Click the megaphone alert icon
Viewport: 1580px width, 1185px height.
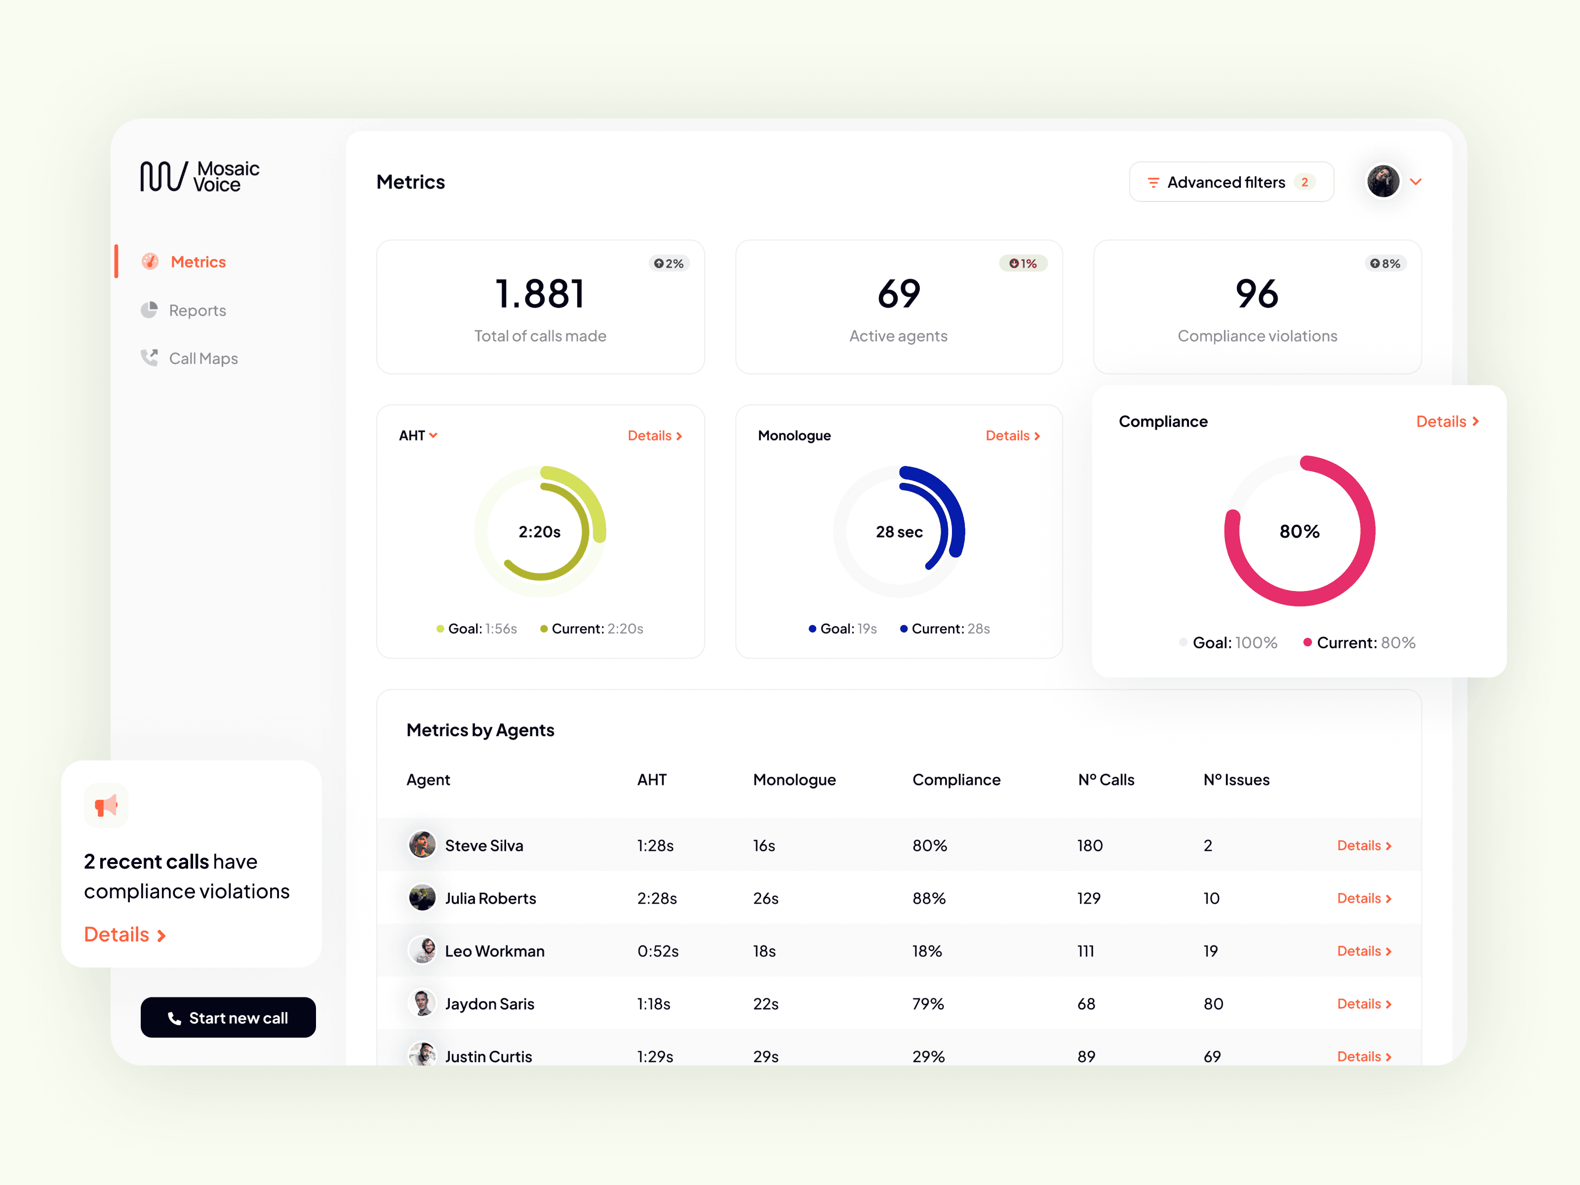click(x=107, y=806)
